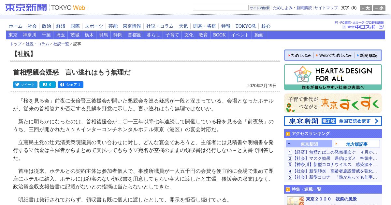Select 首都圏 in regional bar
391x205 pixels.
pyautogui.click(x=135, y=35)
